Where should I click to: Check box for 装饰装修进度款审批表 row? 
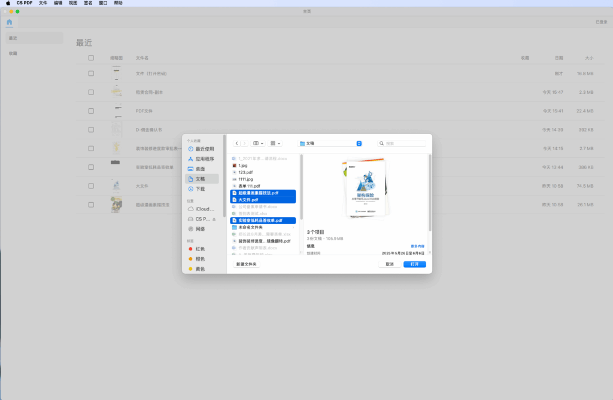(91, 148)
